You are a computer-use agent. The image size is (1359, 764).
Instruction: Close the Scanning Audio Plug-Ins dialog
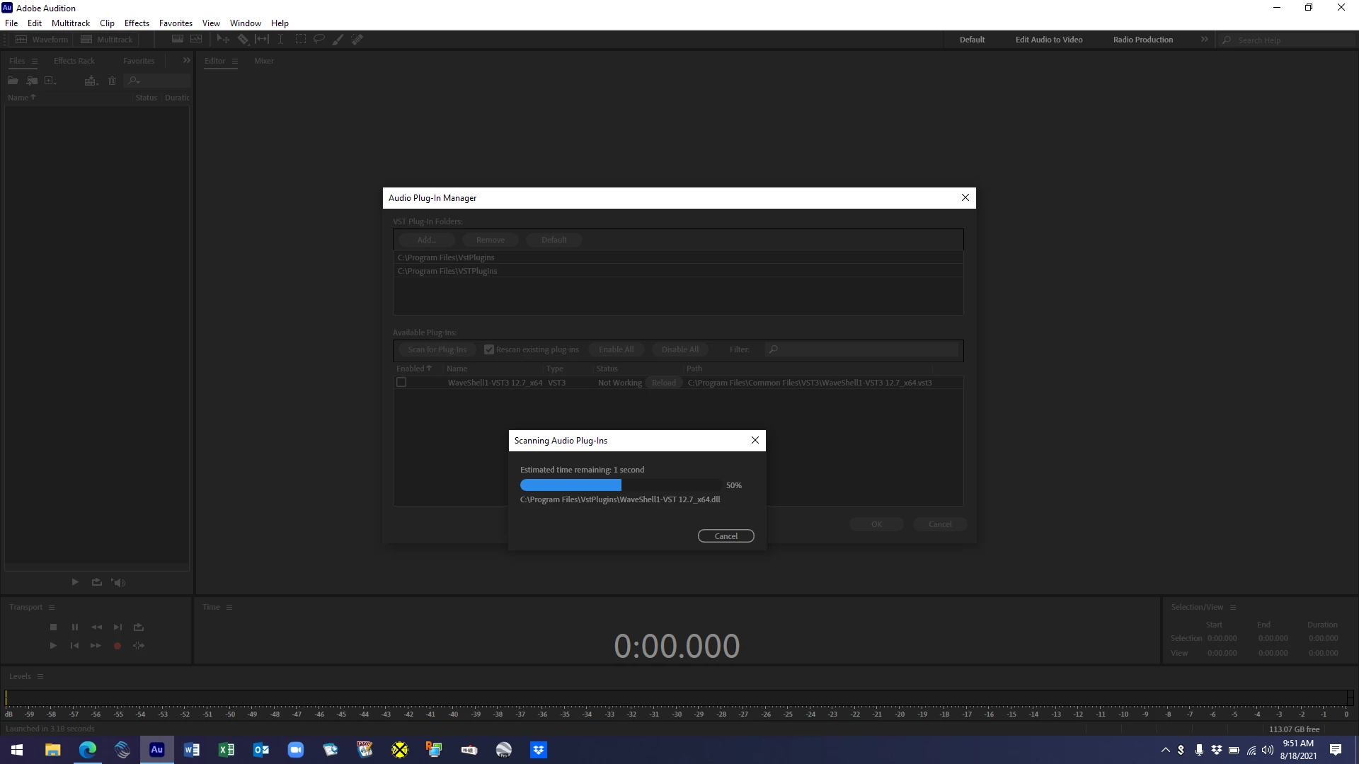pos(755,440)
